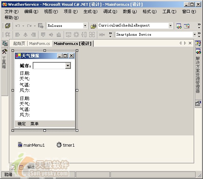Select the 天气预报 form title bar

[x=45, y=56]
